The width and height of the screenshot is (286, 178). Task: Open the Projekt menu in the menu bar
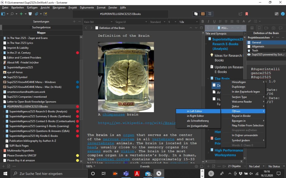tap(72, 8)
